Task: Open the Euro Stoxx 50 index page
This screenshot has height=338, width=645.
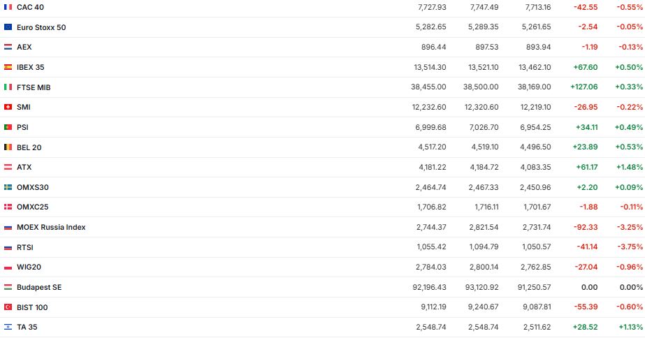Action: point(41,27)
